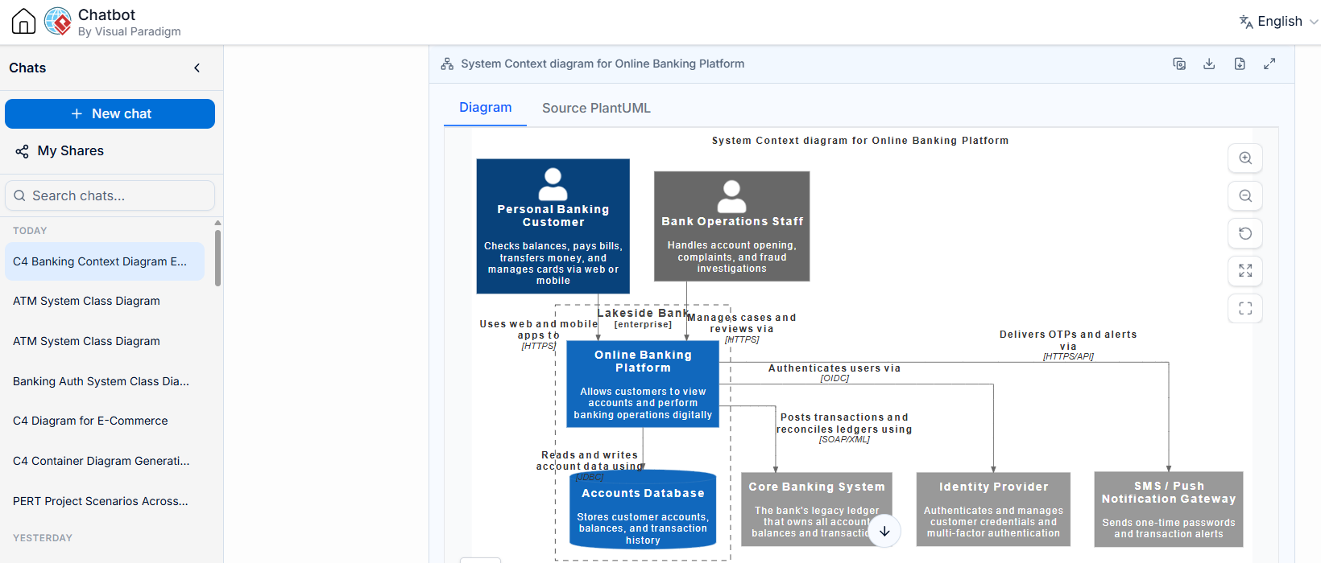The height and width of the screenshot is (563, 1321).
Task: Click the copy diagram icon
Action: [x=1179, y=64]
